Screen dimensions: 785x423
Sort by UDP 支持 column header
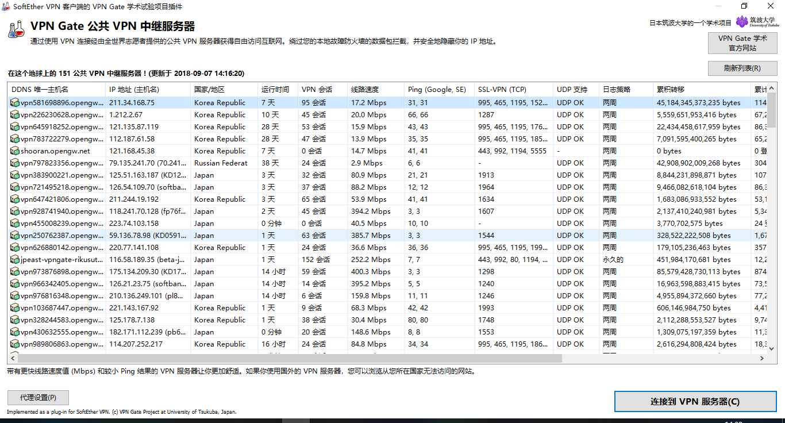click(576, 90)
